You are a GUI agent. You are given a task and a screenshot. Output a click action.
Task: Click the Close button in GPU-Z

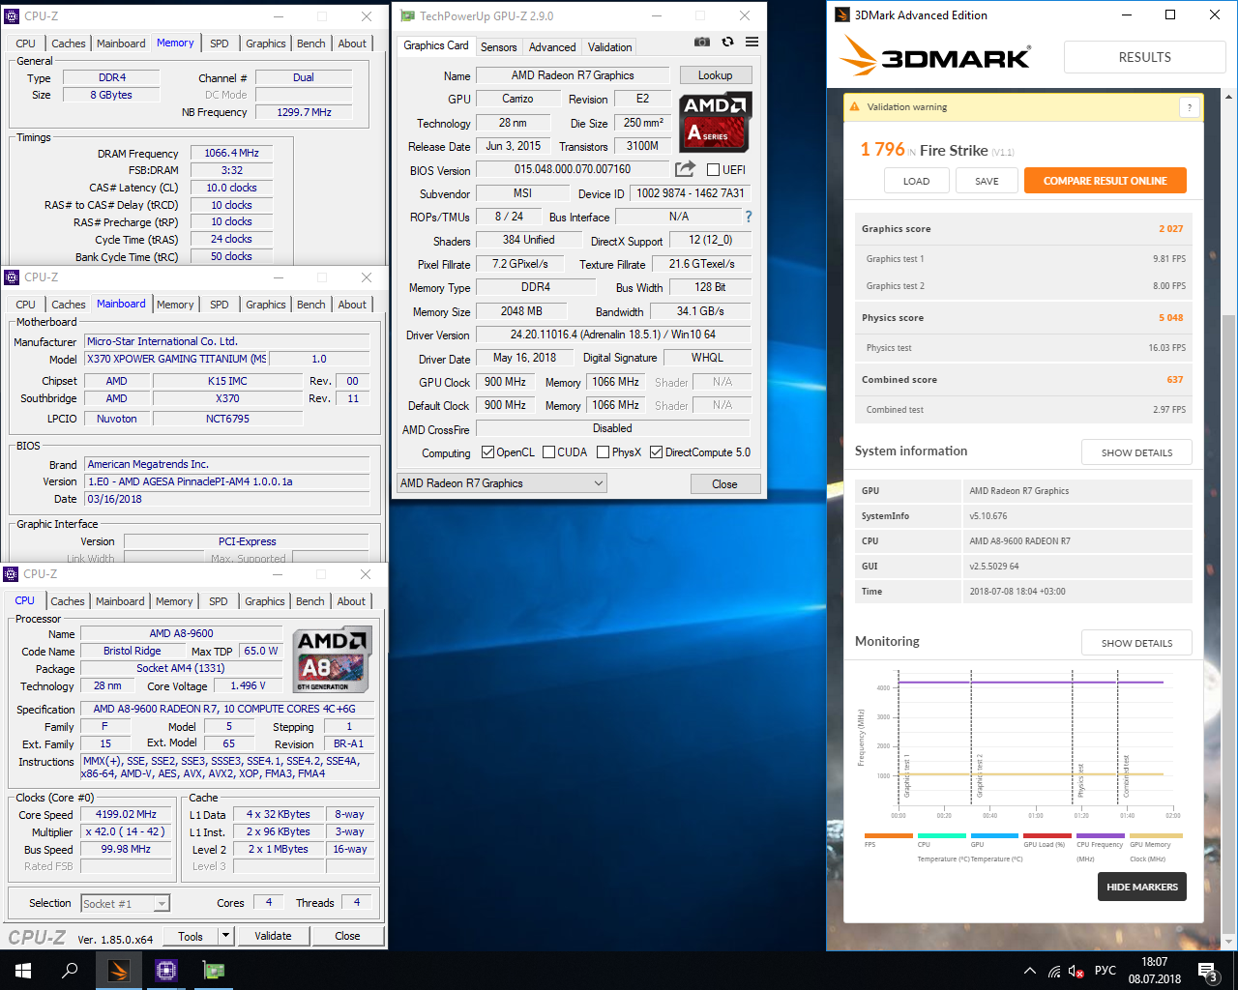pyautogui.click(x=724, y=484)
